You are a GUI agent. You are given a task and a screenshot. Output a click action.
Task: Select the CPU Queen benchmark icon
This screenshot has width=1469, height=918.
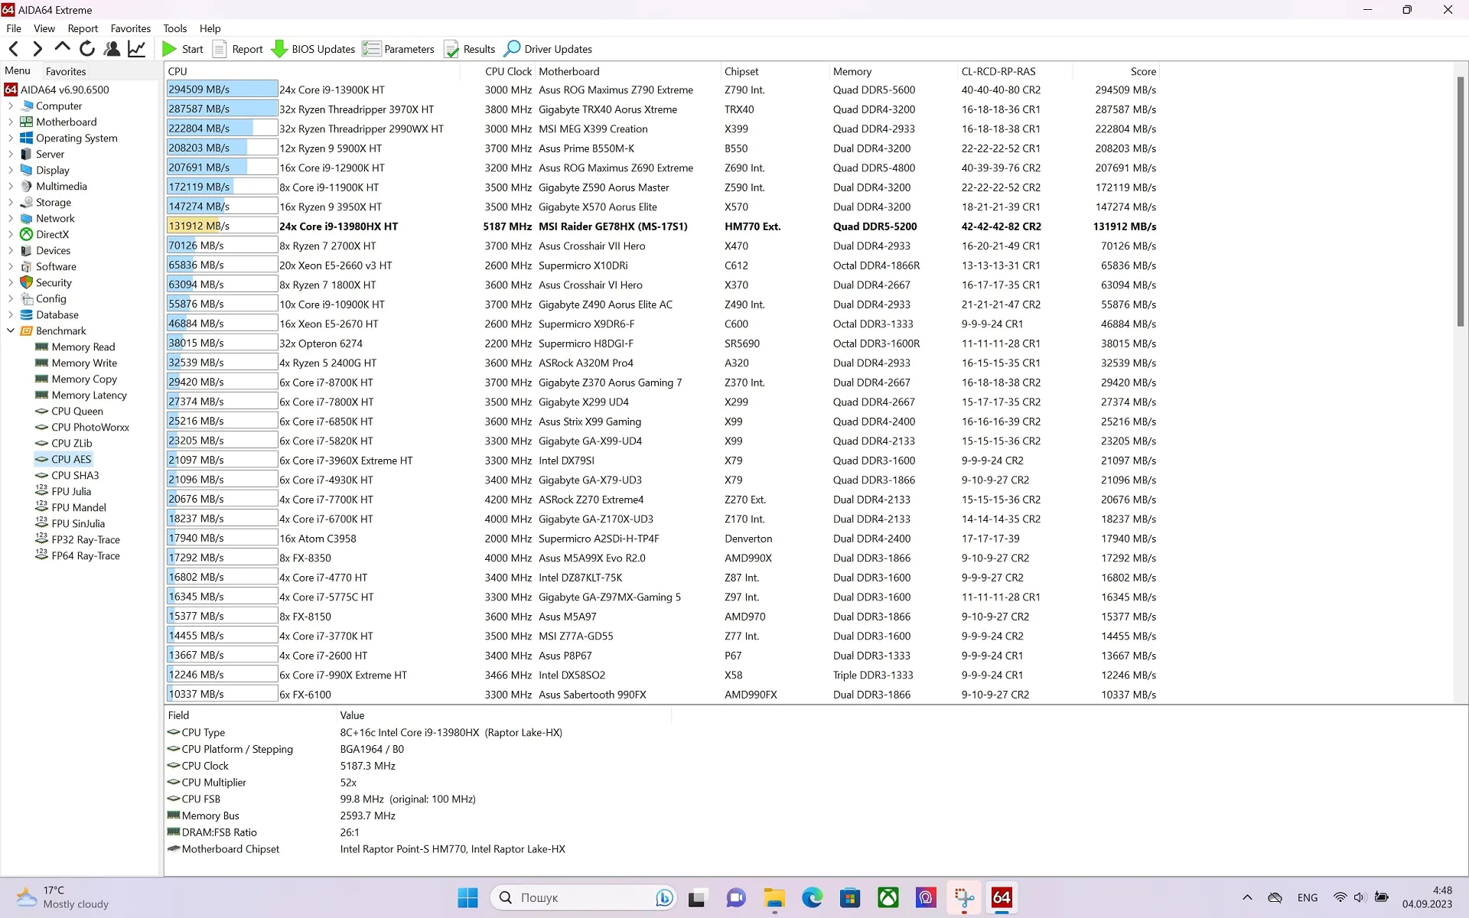pos(42,412)
